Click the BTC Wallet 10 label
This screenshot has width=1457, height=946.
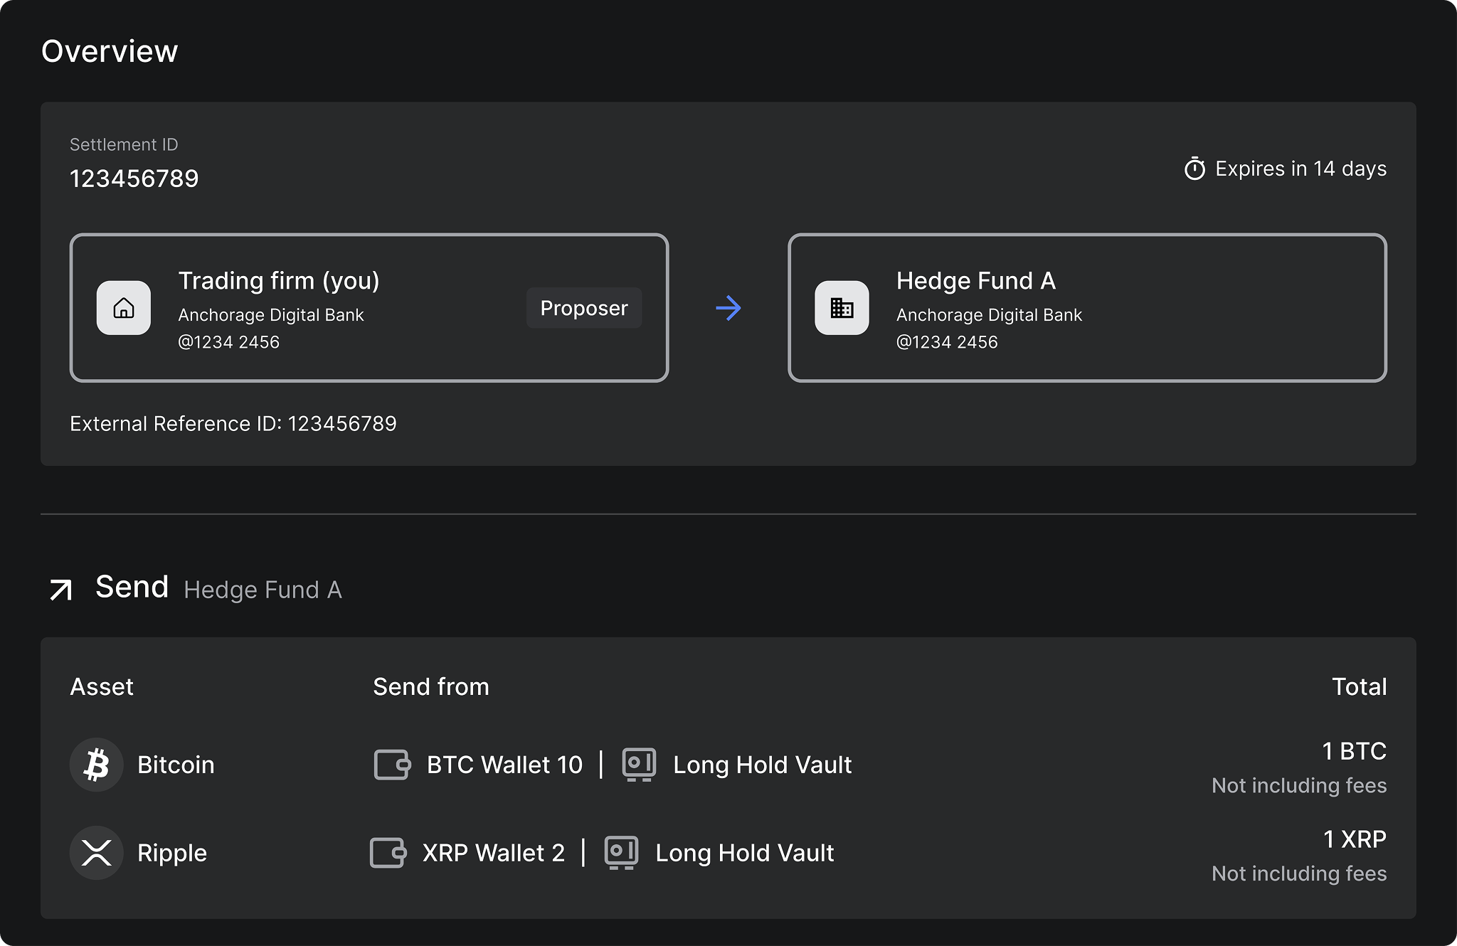(504, 765)
